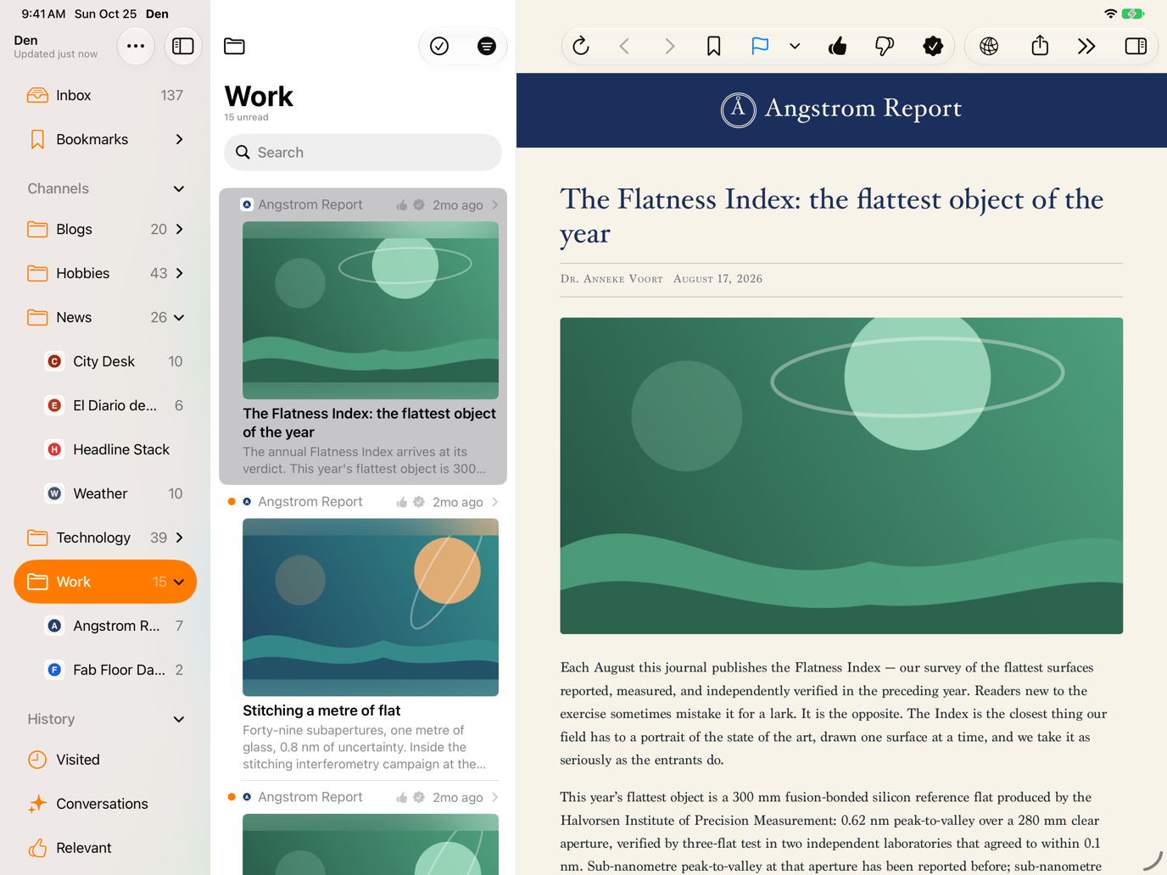Open the Relevant list
The image size is (1167, 875).
pyautogui.click(x=105, y=848)
